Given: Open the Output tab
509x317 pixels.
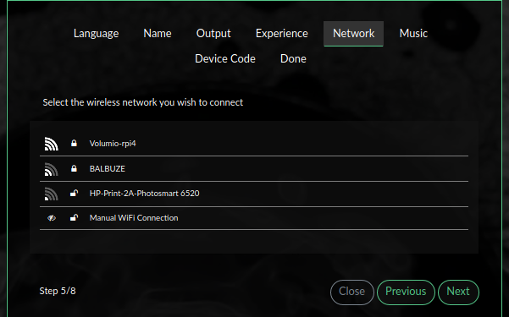Looking at the screenshot, I should 213,33.
